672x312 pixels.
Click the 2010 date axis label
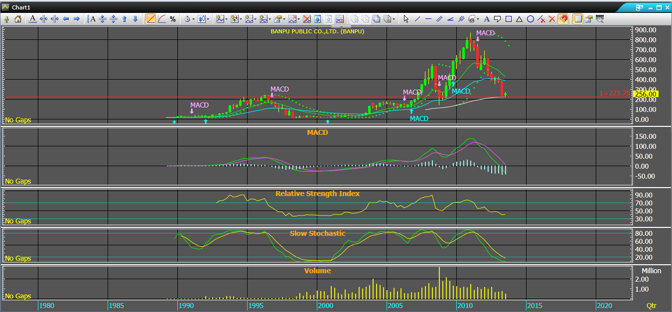coord(465,305)
